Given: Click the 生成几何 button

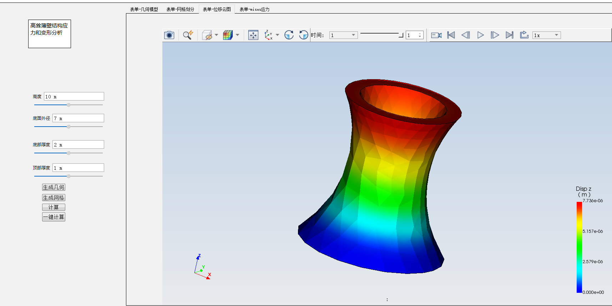Looking at the screenshot, I should (54, 187).
